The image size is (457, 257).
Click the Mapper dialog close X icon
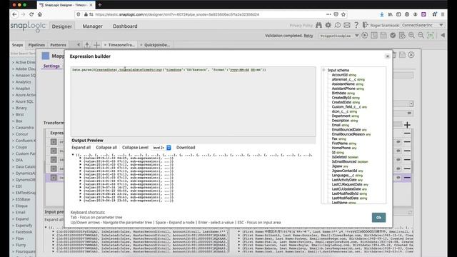tap(411, 55)
